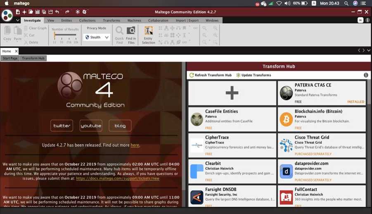
Task: Switch to the Start Page sub-tab
Action: click(x=10, y=58)
